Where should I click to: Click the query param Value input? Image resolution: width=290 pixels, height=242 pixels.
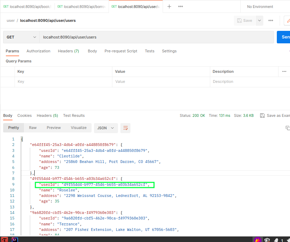click(x=161, y=82)
